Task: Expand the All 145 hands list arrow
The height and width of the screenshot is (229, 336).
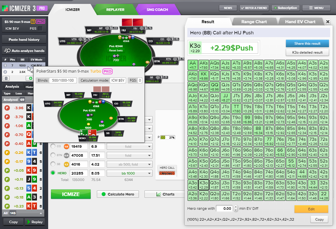Action: (x=41, y=213)
